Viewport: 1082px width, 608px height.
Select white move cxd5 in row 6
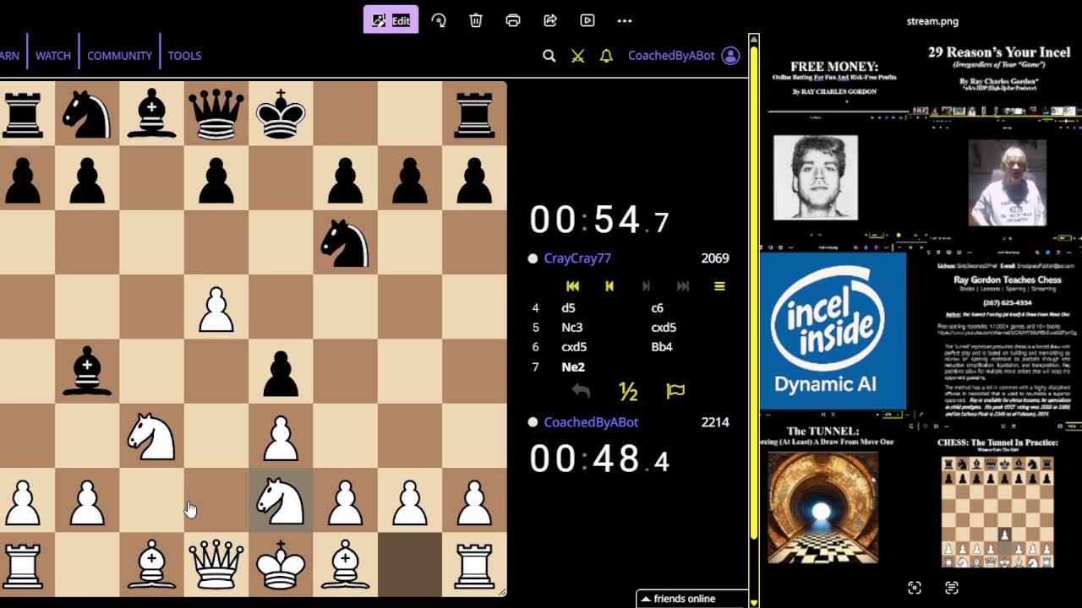tap(574, 347)
